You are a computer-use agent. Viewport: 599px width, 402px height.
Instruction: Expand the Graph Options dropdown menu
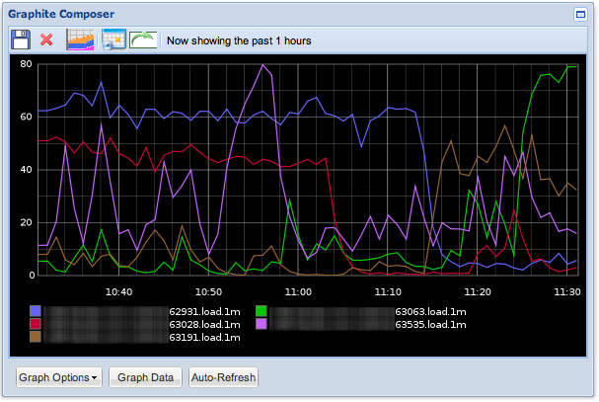click(59, 377)
